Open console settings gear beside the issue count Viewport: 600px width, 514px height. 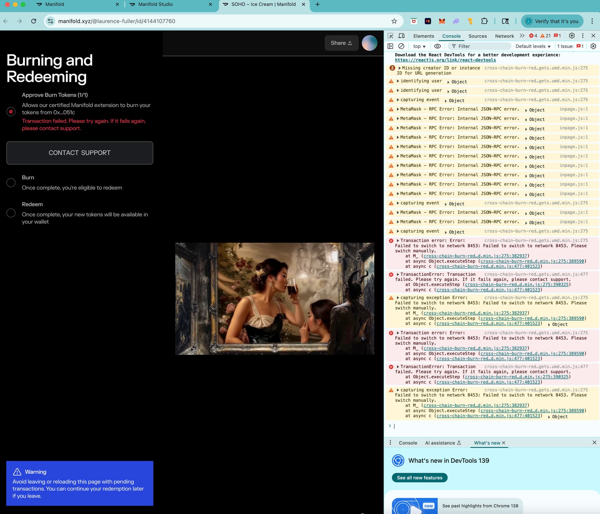[593, 46]
